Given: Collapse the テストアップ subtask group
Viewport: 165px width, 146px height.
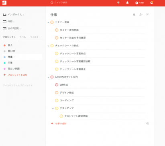Looking at the screenshot, I should pos(53,108).
